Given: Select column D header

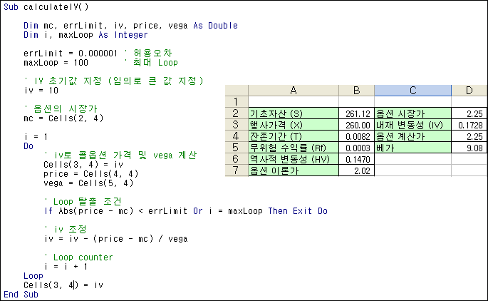Looking at the screenshot, I should tap(469, 91).
